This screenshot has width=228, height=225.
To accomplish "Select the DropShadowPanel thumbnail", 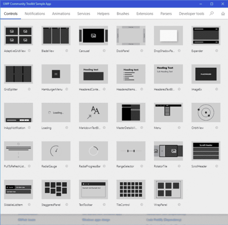I will click(x=168, y=36).
